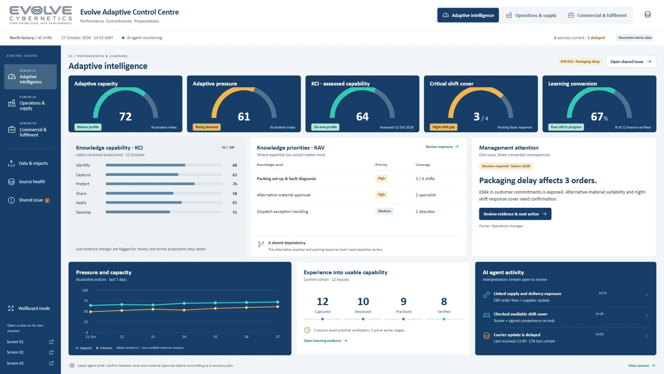The width and height of the screenshot is (664, 374).
Task: Switch to Operations & supply top tab
Action: click(x=531, y=15)
